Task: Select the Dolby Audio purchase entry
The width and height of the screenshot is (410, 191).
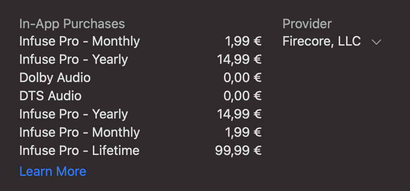Action: 55,78
